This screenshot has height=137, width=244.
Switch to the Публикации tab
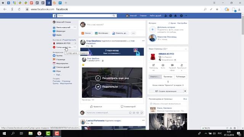coord(180,77)
